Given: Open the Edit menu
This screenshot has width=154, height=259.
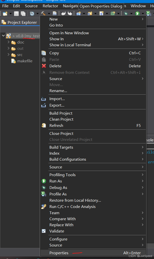Looking at the screenshot, I should 16,6.
